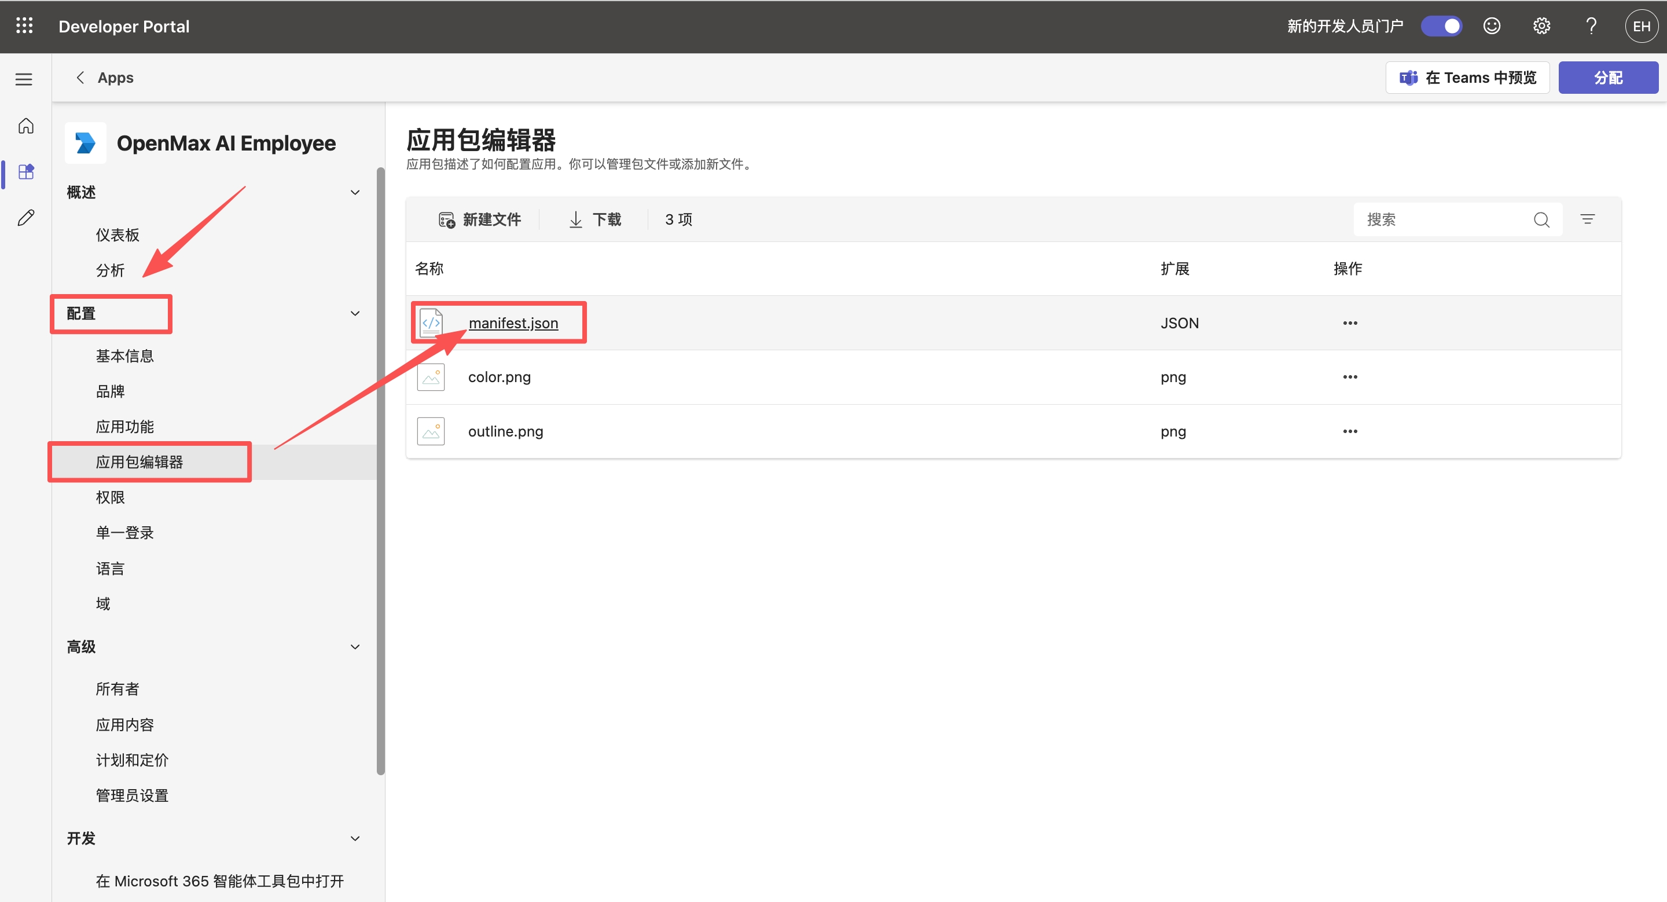Viewport: 1667px width, 902px height.
Task: Open 品牌 in the sidebar
Action: click(x=110, y=391)
